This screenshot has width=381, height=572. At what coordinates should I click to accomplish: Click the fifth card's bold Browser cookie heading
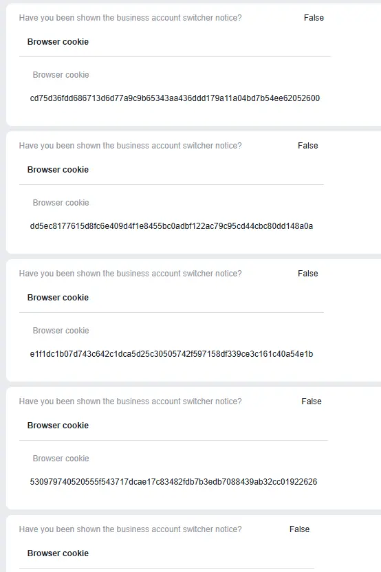(x=58, y=553)
